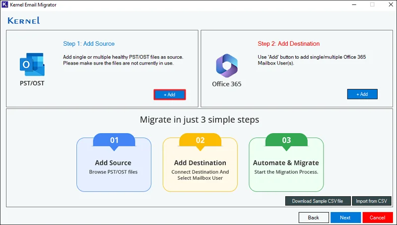This screenshot has width=397, height=225.
Task: Click the Step 2: Add Destination heading
Action: [x=289, y=44]
